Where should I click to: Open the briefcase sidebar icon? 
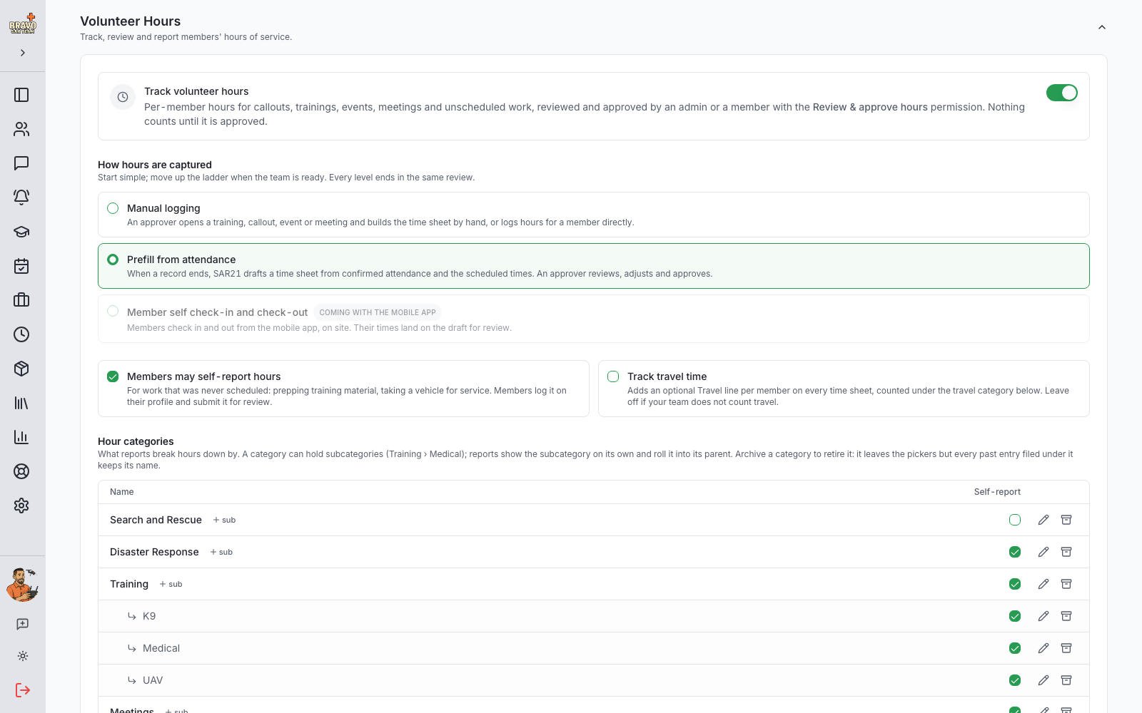[x=21, y=300]
